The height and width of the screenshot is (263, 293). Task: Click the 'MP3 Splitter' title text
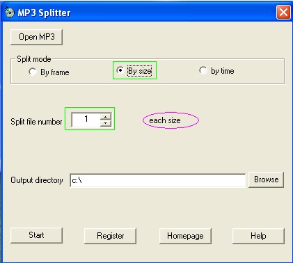[44, 13]
